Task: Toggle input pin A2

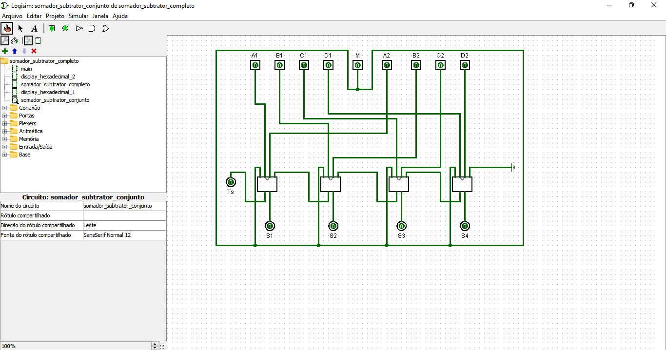Action: [387, 65]
